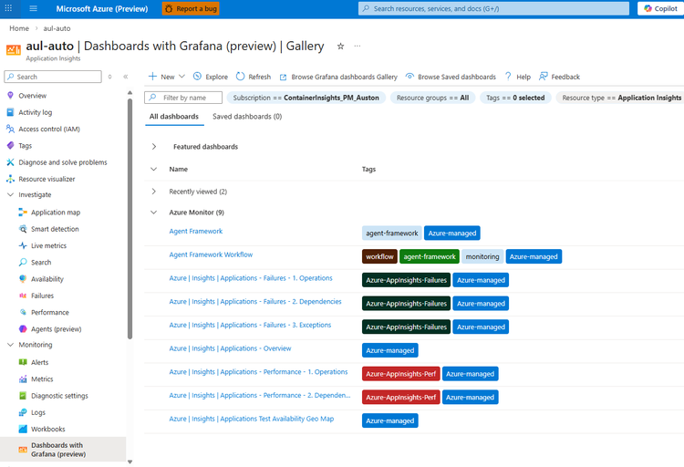
Task: Open the Subscription filter pill
Action: click(306, 98)
